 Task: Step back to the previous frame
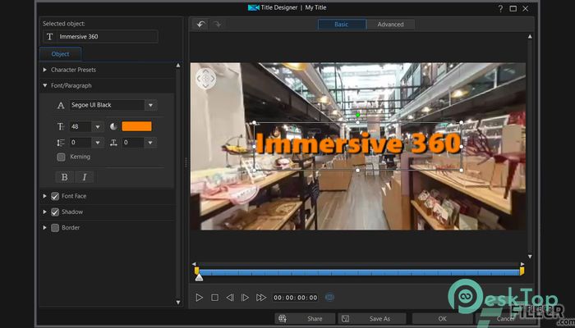click(230, 298)
